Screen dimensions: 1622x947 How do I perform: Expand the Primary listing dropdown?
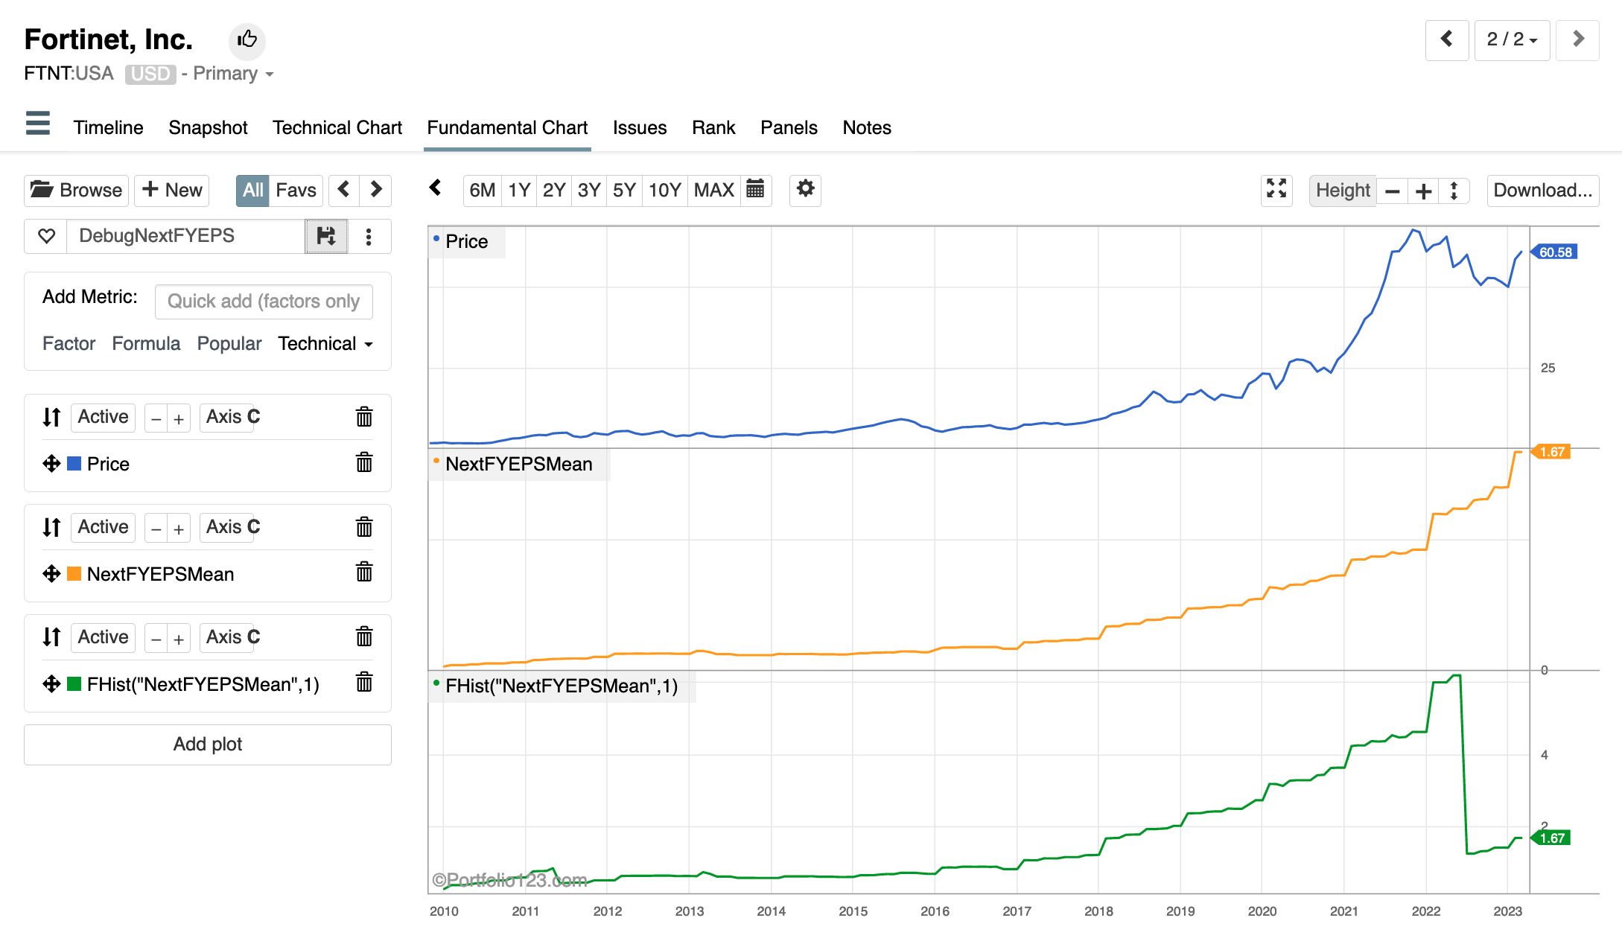click(x=233, y=74)
